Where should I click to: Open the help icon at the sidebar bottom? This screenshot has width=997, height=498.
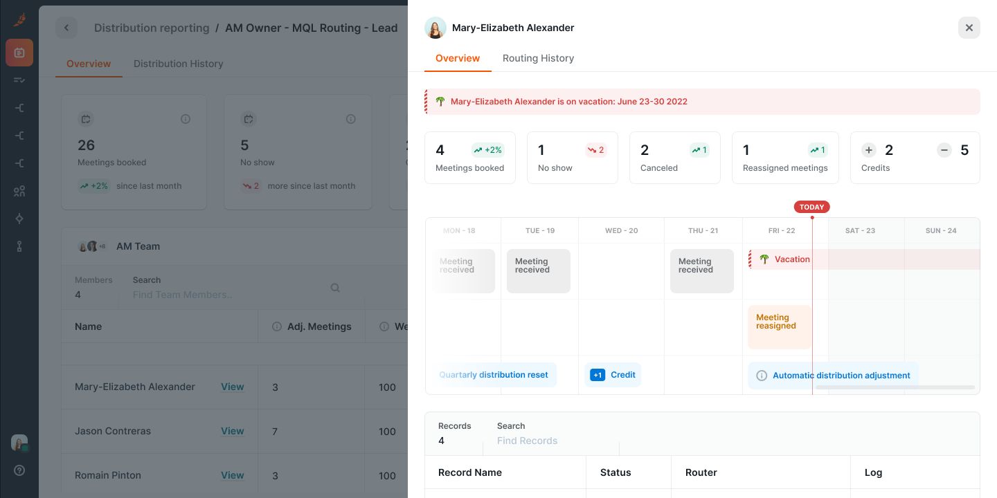(x=19, y=470)
